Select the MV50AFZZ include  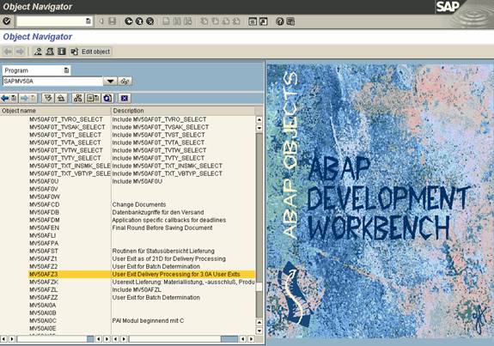[x=44, y=298]
